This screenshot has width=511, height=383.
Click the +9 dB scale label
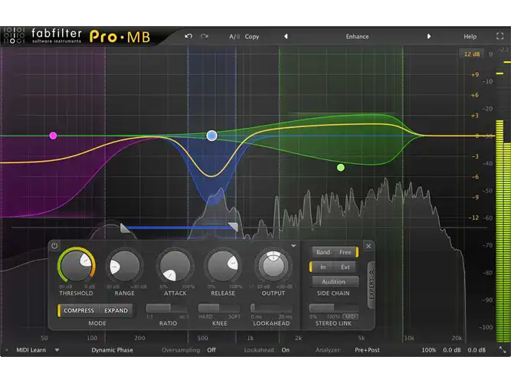pyautogui.click(x=474, y=74)
